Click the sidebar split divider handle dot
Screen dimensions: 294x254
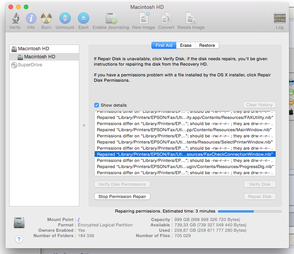click(x=84, y=125)
